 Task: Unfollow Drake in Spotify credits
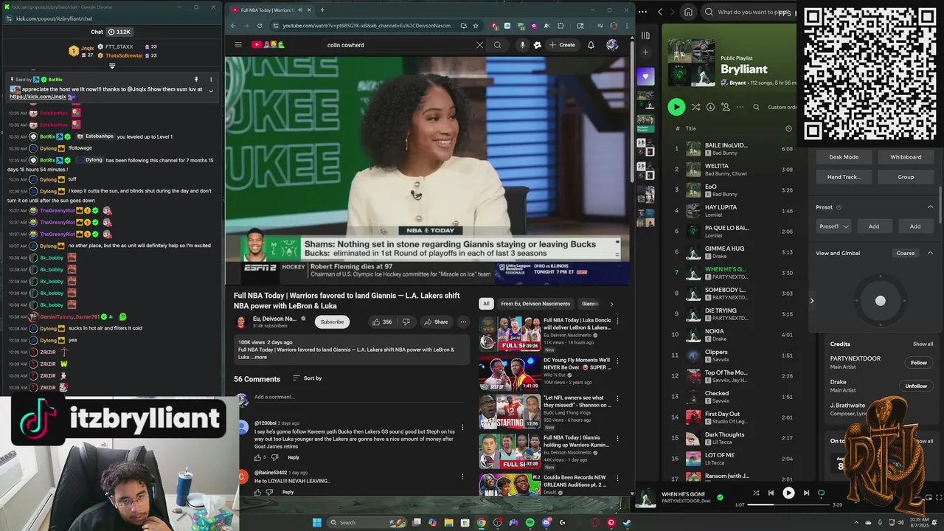[x=916, y=386]
